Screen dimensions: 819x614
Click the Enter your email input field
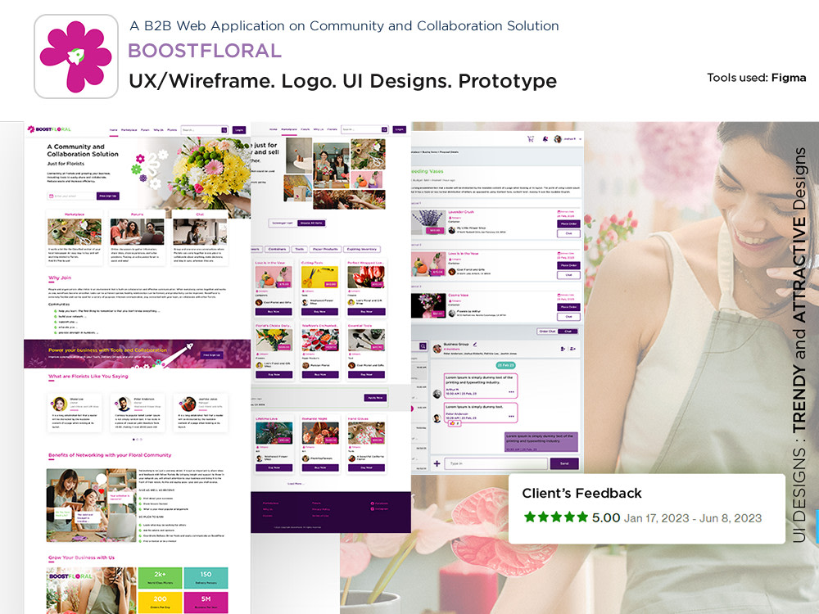71,196
